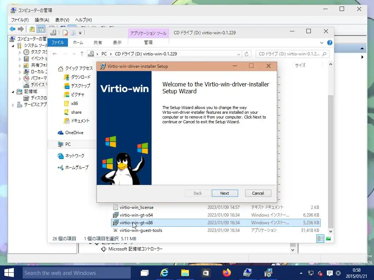Click the up-folder icon in Computer Management toolbar
This screenshot has height=280, width=374.
(x=32, y=29)
